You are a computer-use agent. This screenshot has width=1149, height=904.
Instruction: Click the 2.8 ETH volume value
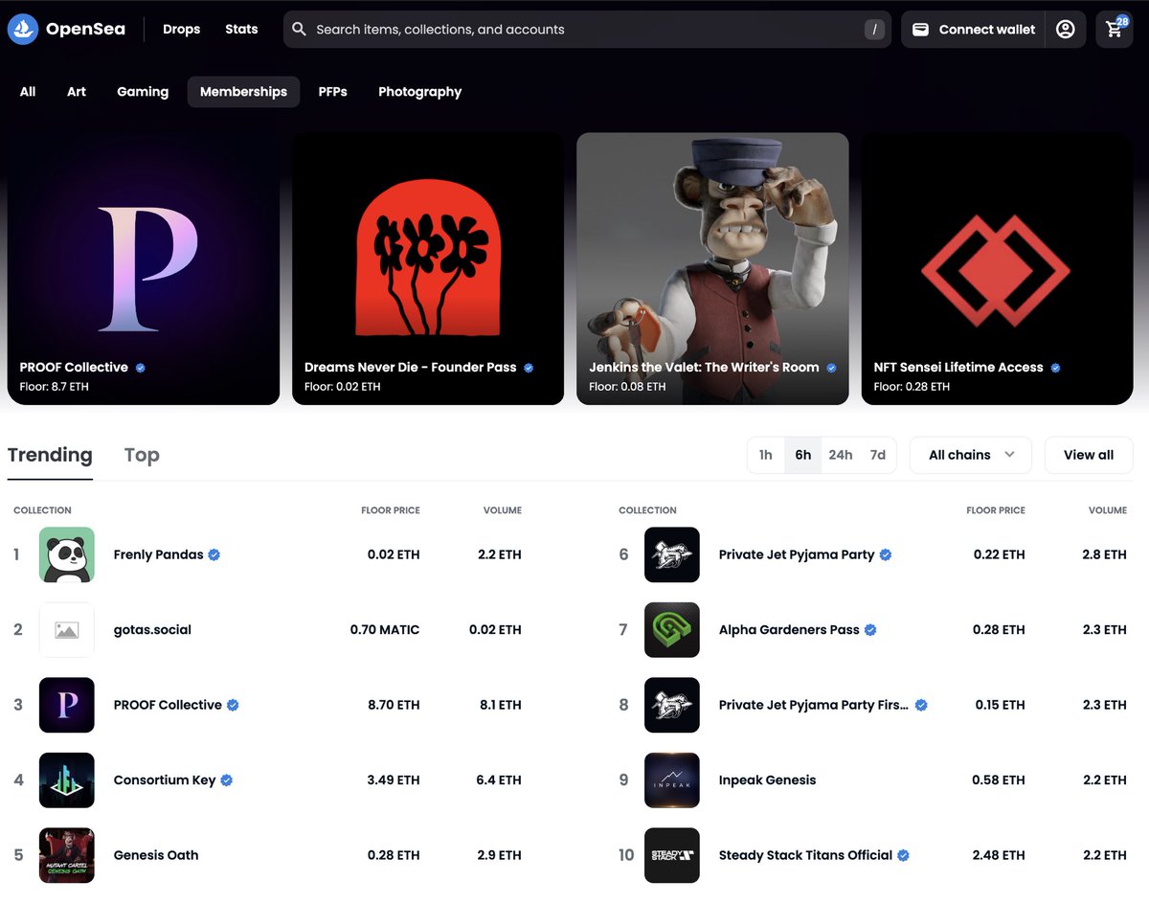pos(1104,554)
